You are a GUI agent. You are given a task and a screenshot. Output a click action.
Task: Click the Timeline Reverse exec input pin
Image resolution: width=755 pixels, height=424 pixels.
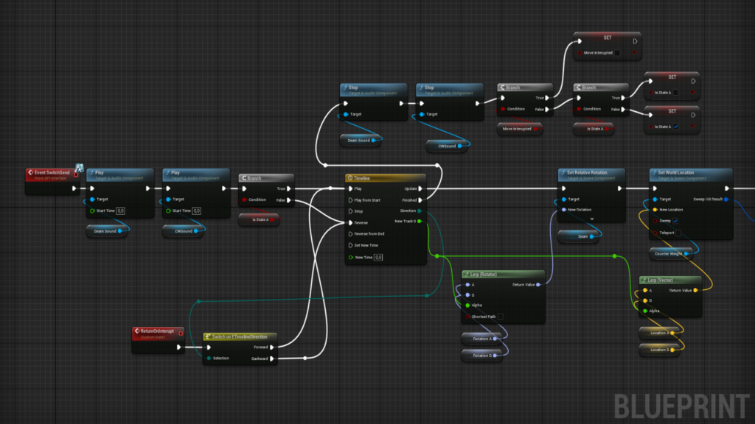click(x=350, y=222)
